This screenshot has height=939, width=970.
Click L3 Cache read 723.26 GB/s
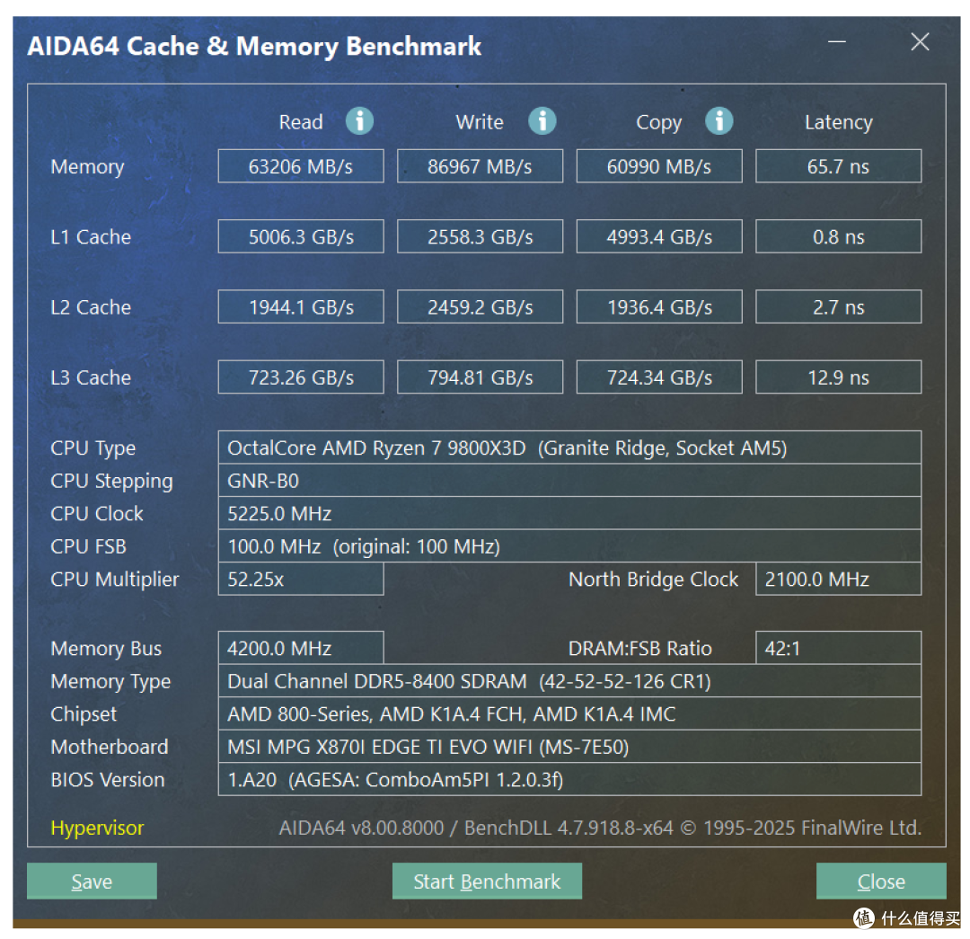(301, 377)
